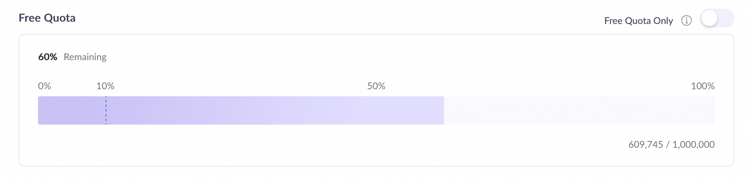
Task: Click the 50% scale label
Action: click(x=376, y=86)
